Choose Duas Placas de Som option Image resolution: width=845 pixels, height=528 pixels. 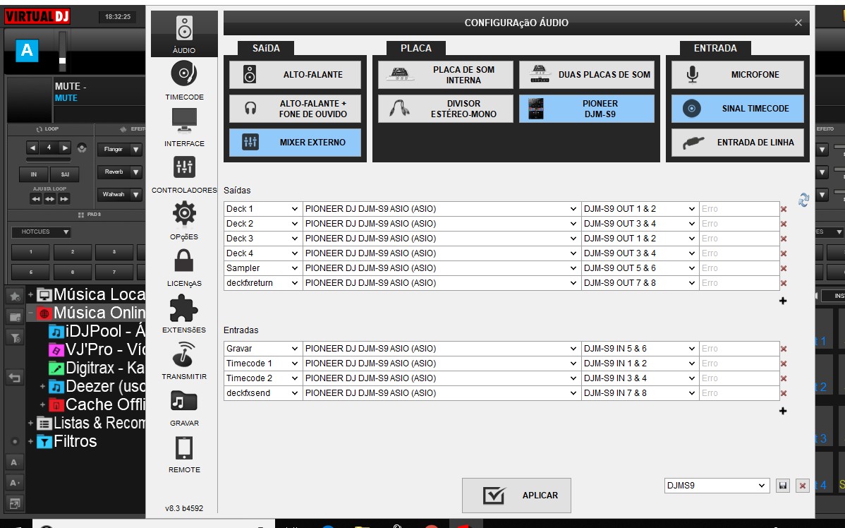[x=587, y=74]
